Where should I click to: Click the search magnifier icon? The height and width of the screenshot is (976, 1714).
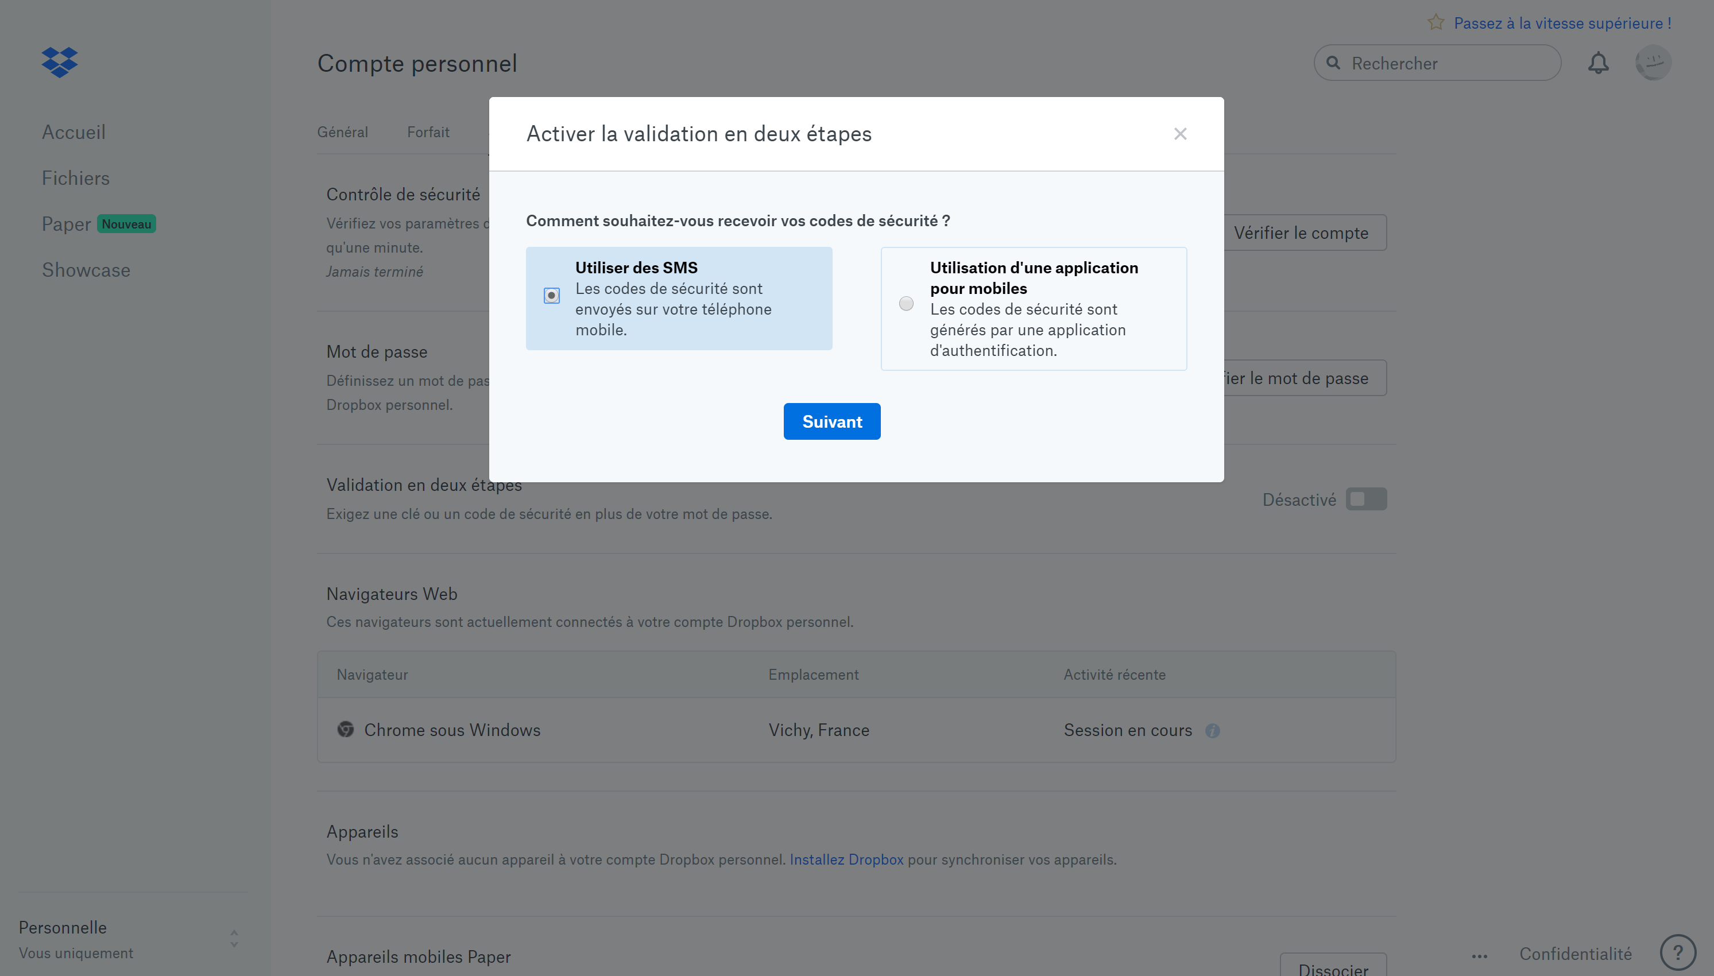pyautogui.click(x=1333, y=63)
